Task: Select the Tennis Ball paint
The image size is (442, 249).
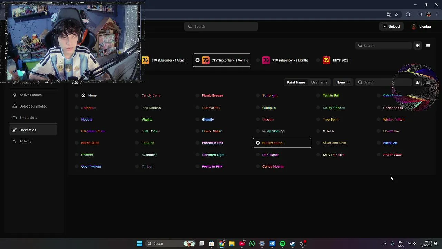Action: (x=331, y=95)
